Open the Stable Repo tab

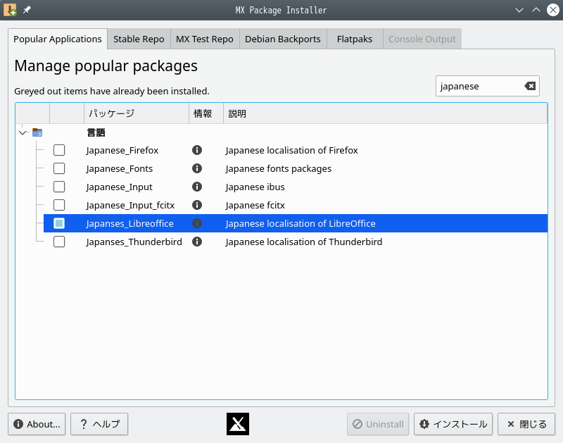[139, 39]
